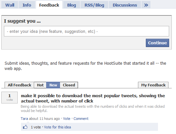Focus the enter your idea text field
The height and width of the screenshot is (134, 176).
click(87, 31)
